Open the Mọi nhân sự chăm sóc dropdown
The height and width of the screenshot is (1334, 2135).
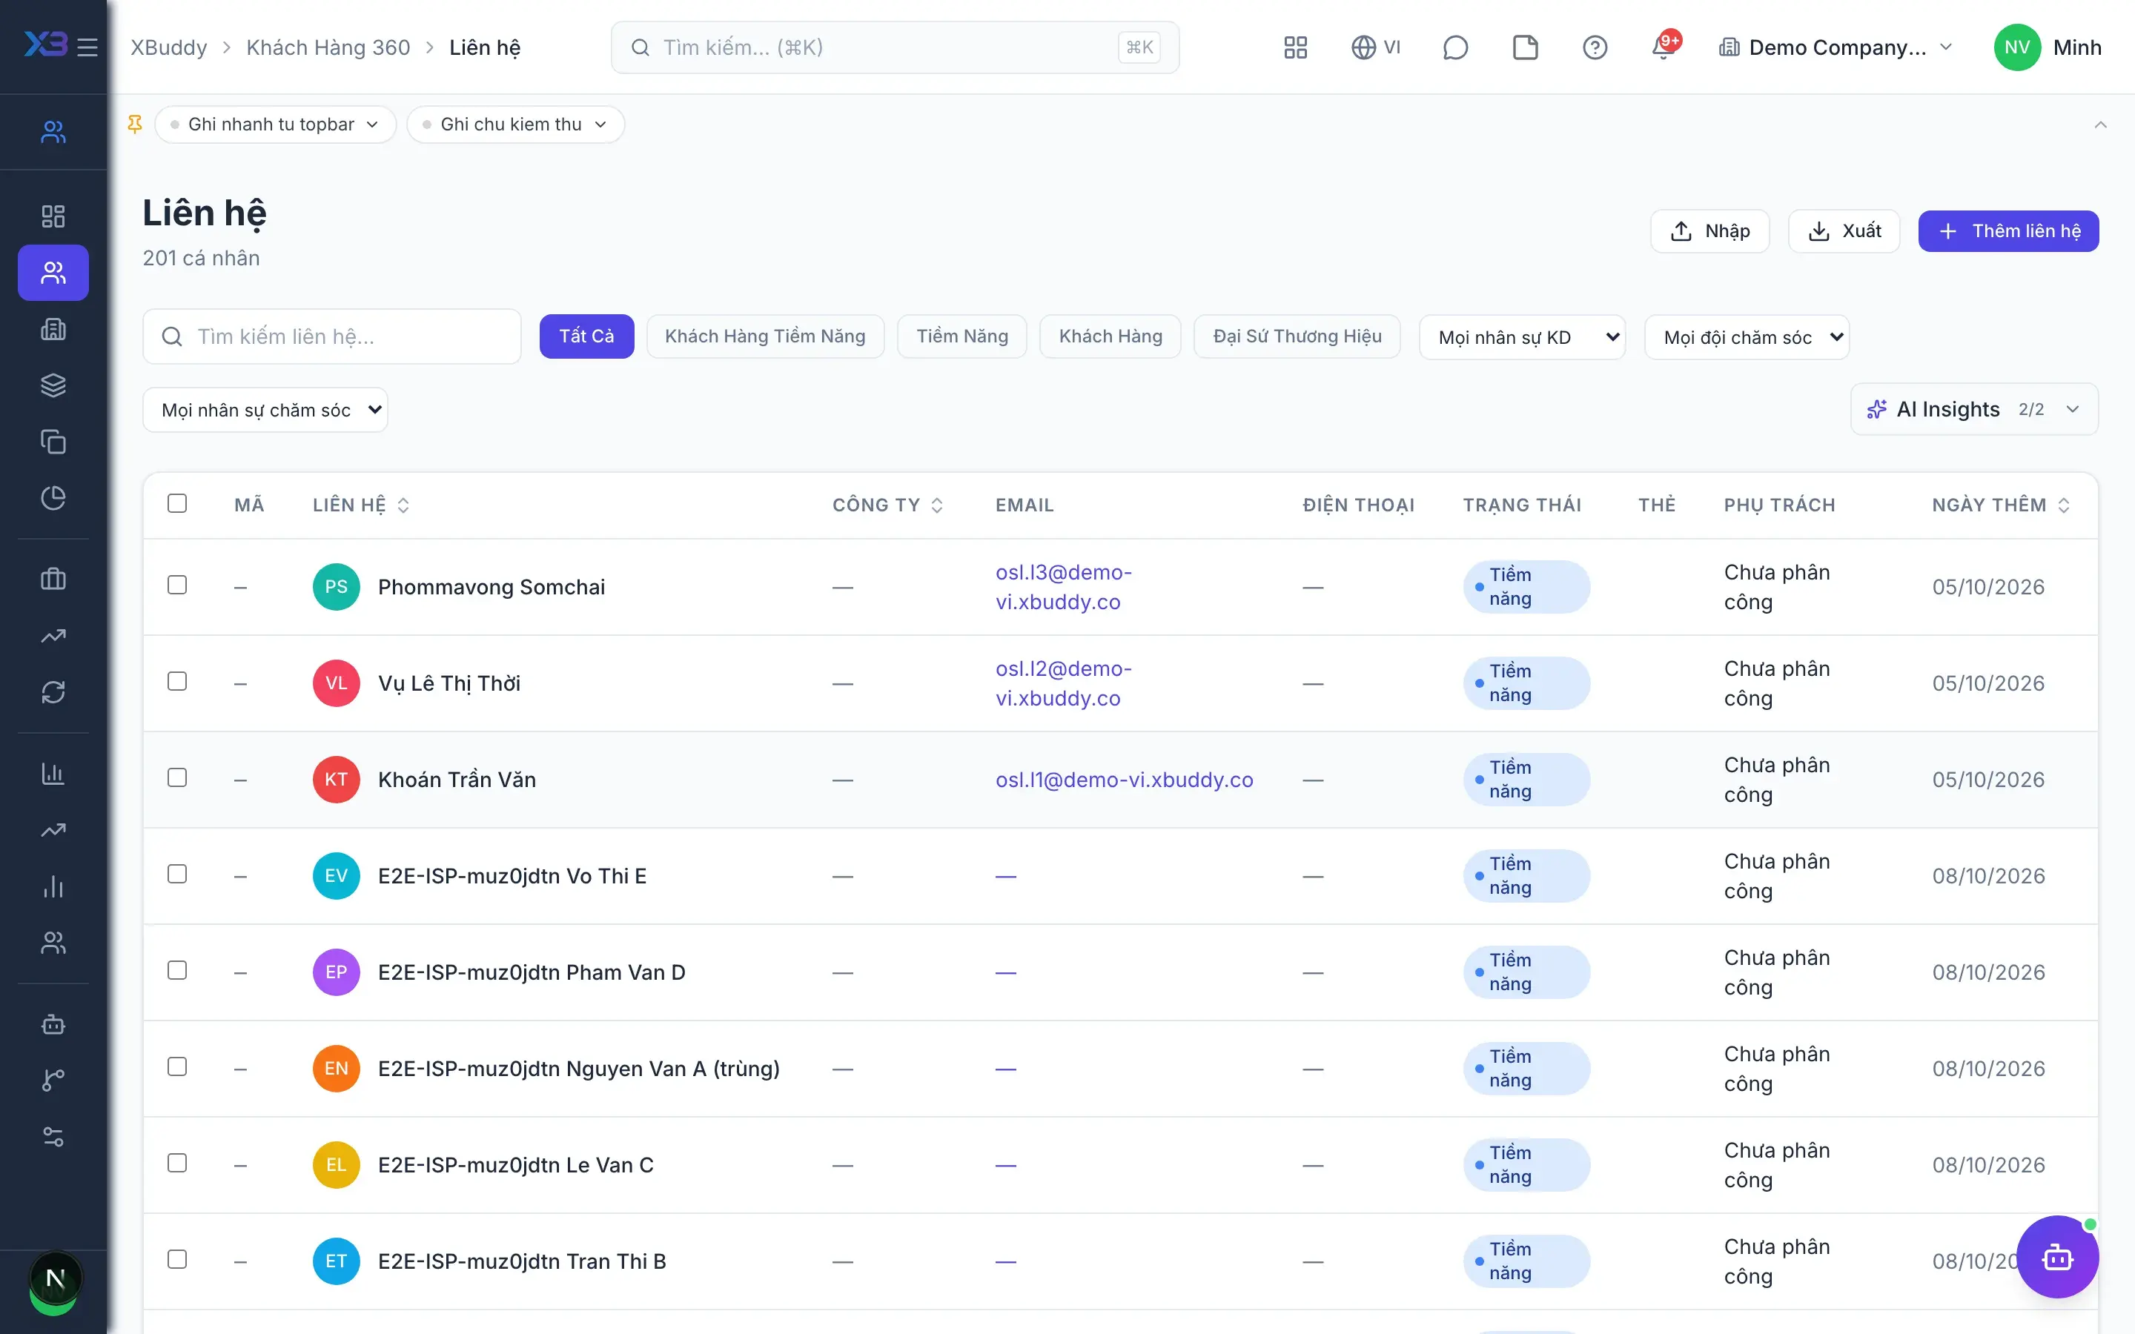[265, 411]
